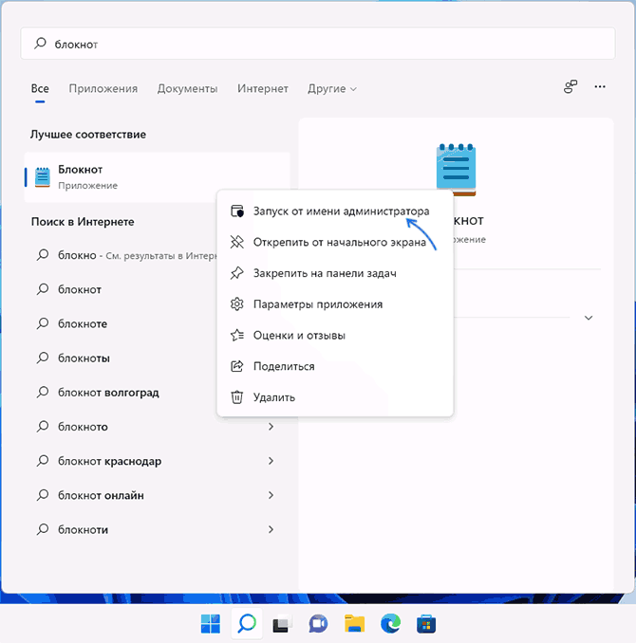Click the large Notepad icon in the preview pane
This screenshot has height=643, width=636.
[x=456, y=170]
